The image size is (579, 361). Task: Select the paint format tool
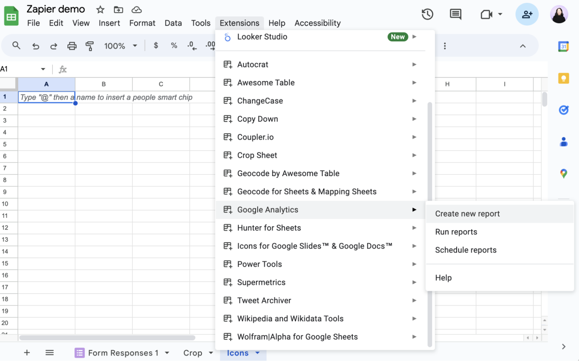coord(89,46)
